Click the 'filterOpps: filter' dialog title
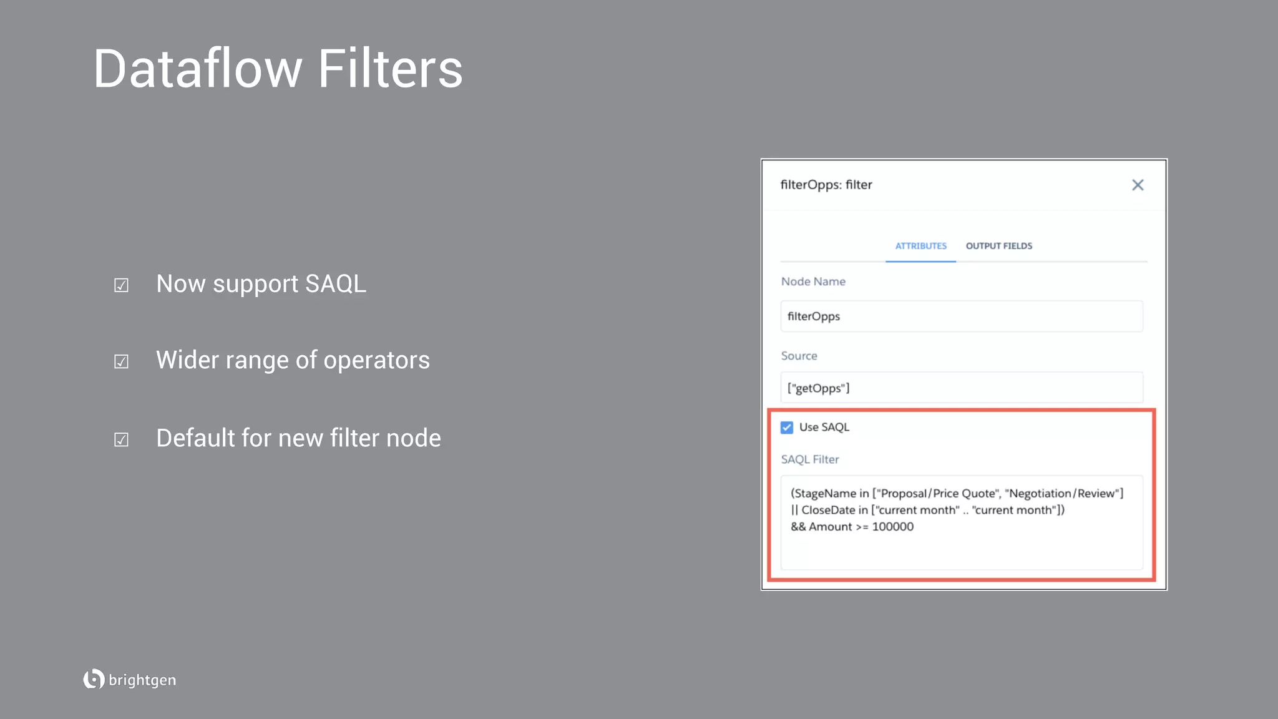 (x=826, y=185)
